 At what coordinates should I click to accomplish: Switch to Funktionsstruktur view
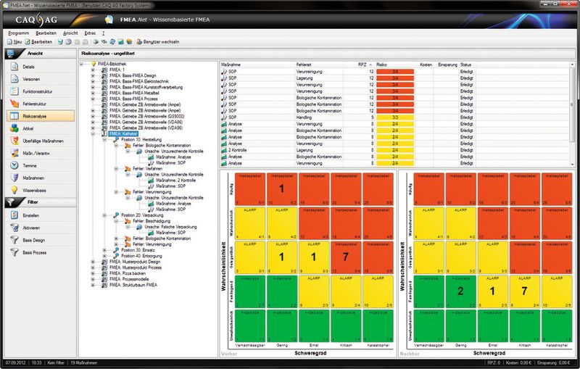pyautogui.click(x=41, y=91)
